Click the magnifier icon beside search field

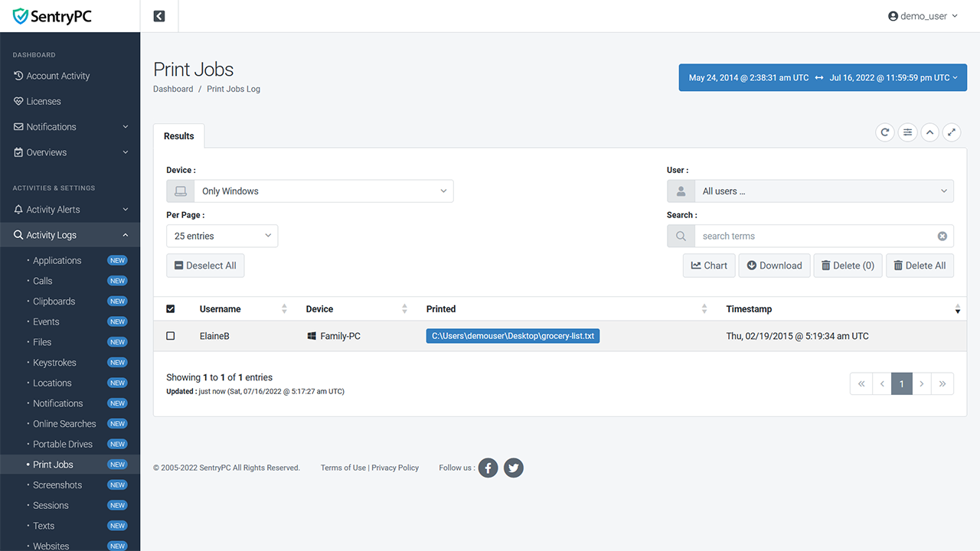point(681,236)
